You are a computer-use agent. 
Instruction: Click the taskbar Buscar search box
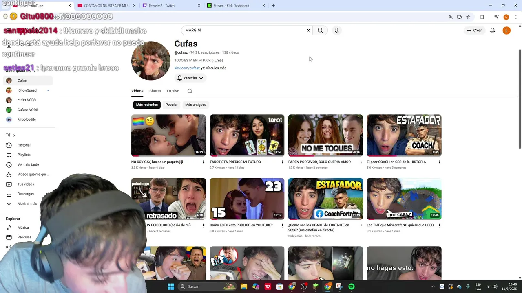click(207, 286)
